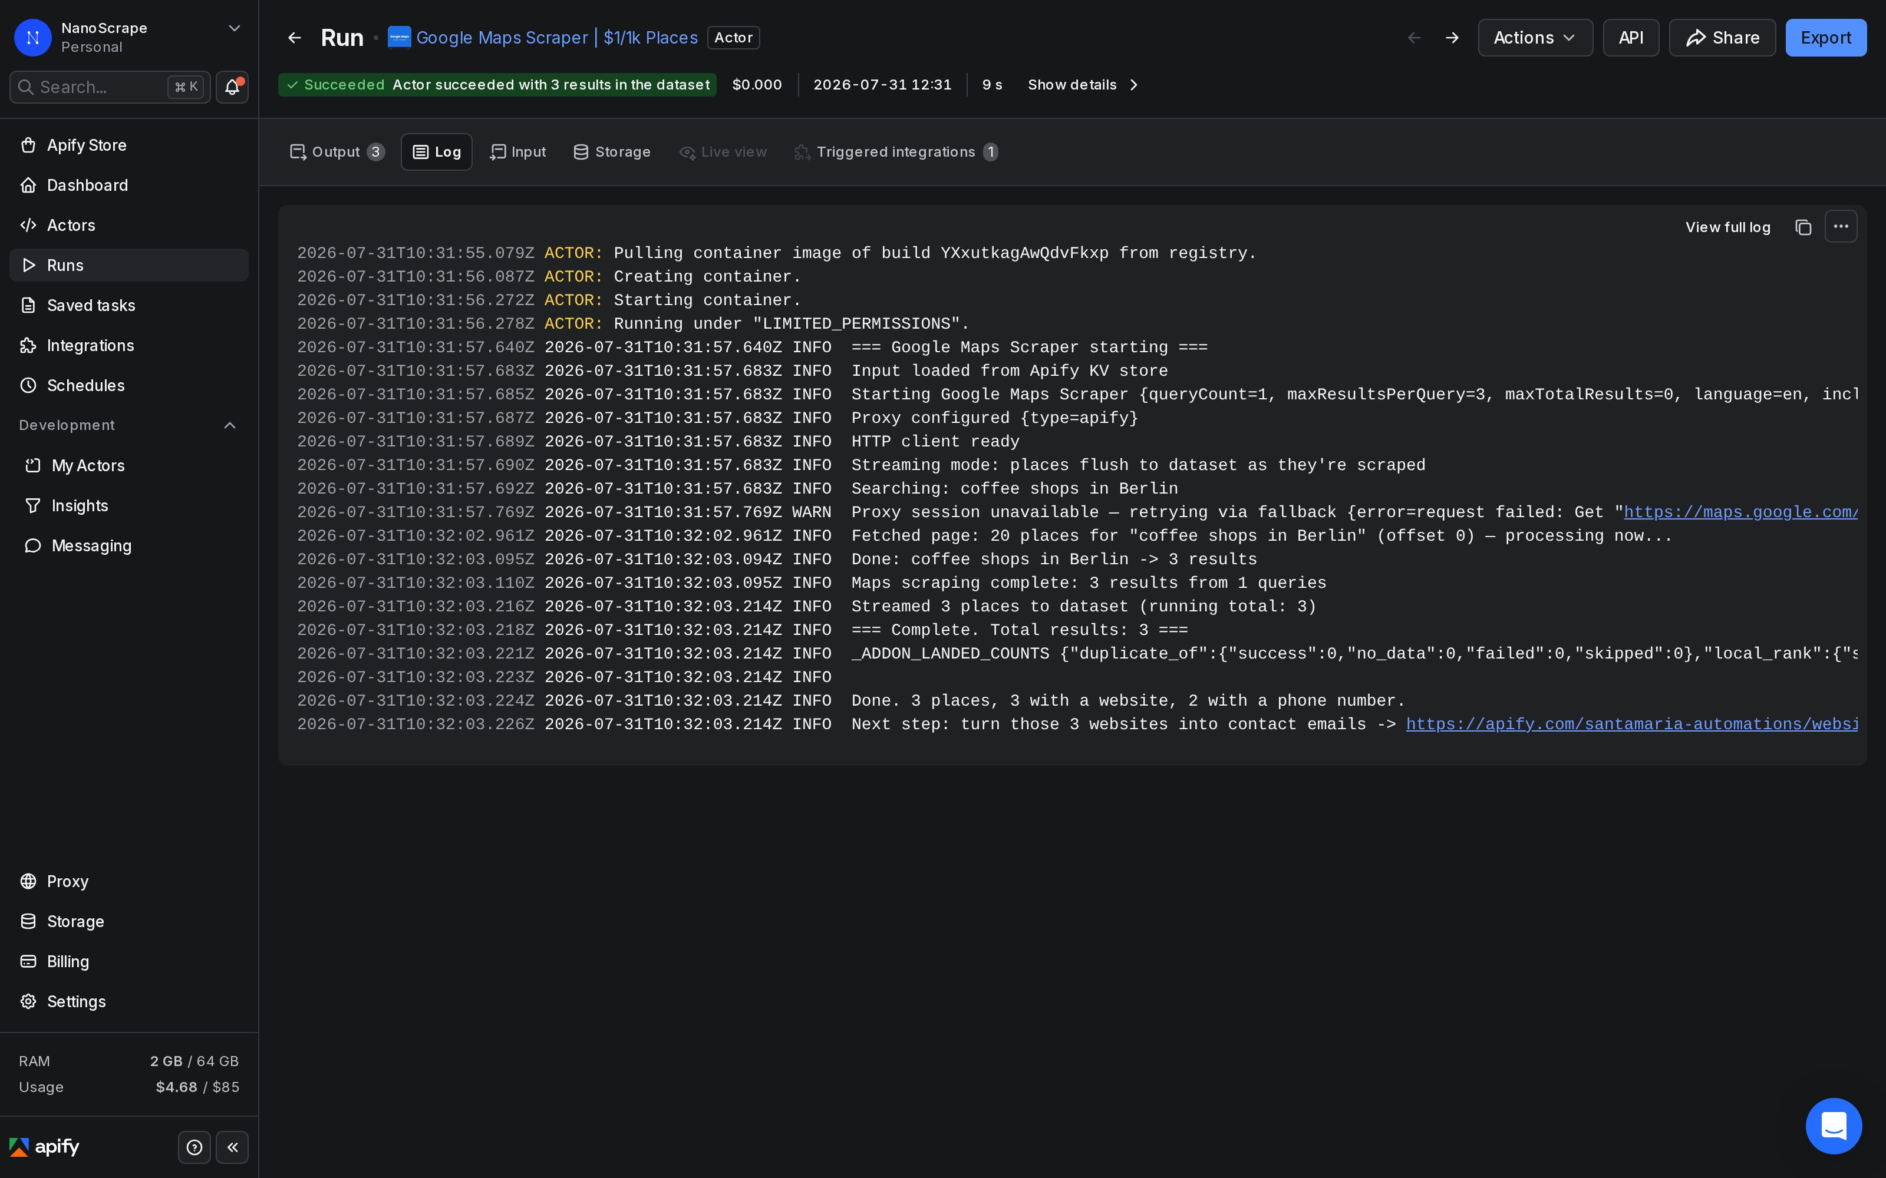Expand the NanoScrape account switcher
Viewport: 1886px width, 1178px height.
[x=234, y=29]
